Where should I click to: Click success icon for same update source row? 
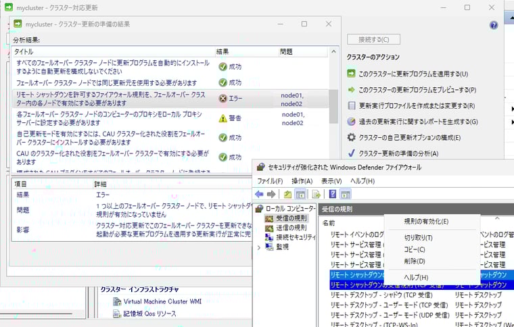223,82
